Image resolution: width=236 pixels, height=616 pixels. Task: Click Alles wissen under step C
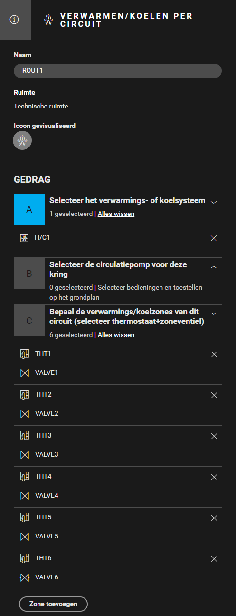point(116,335)
